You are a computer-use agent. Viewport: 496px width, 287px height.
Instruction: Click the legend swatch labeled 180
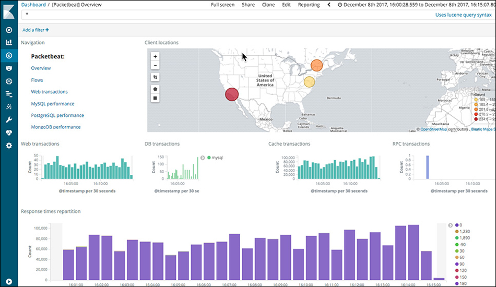click(457, 283)
